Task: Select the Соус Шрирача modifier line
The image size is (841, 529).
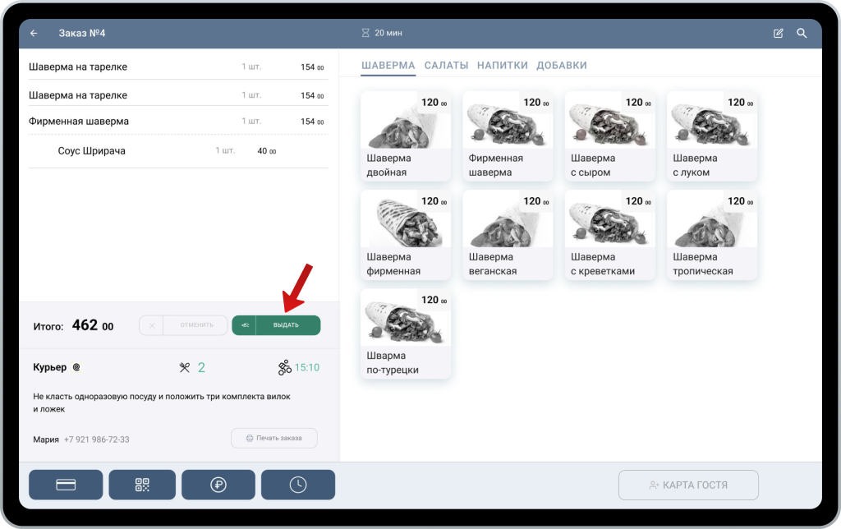Action: coord(178,151)
